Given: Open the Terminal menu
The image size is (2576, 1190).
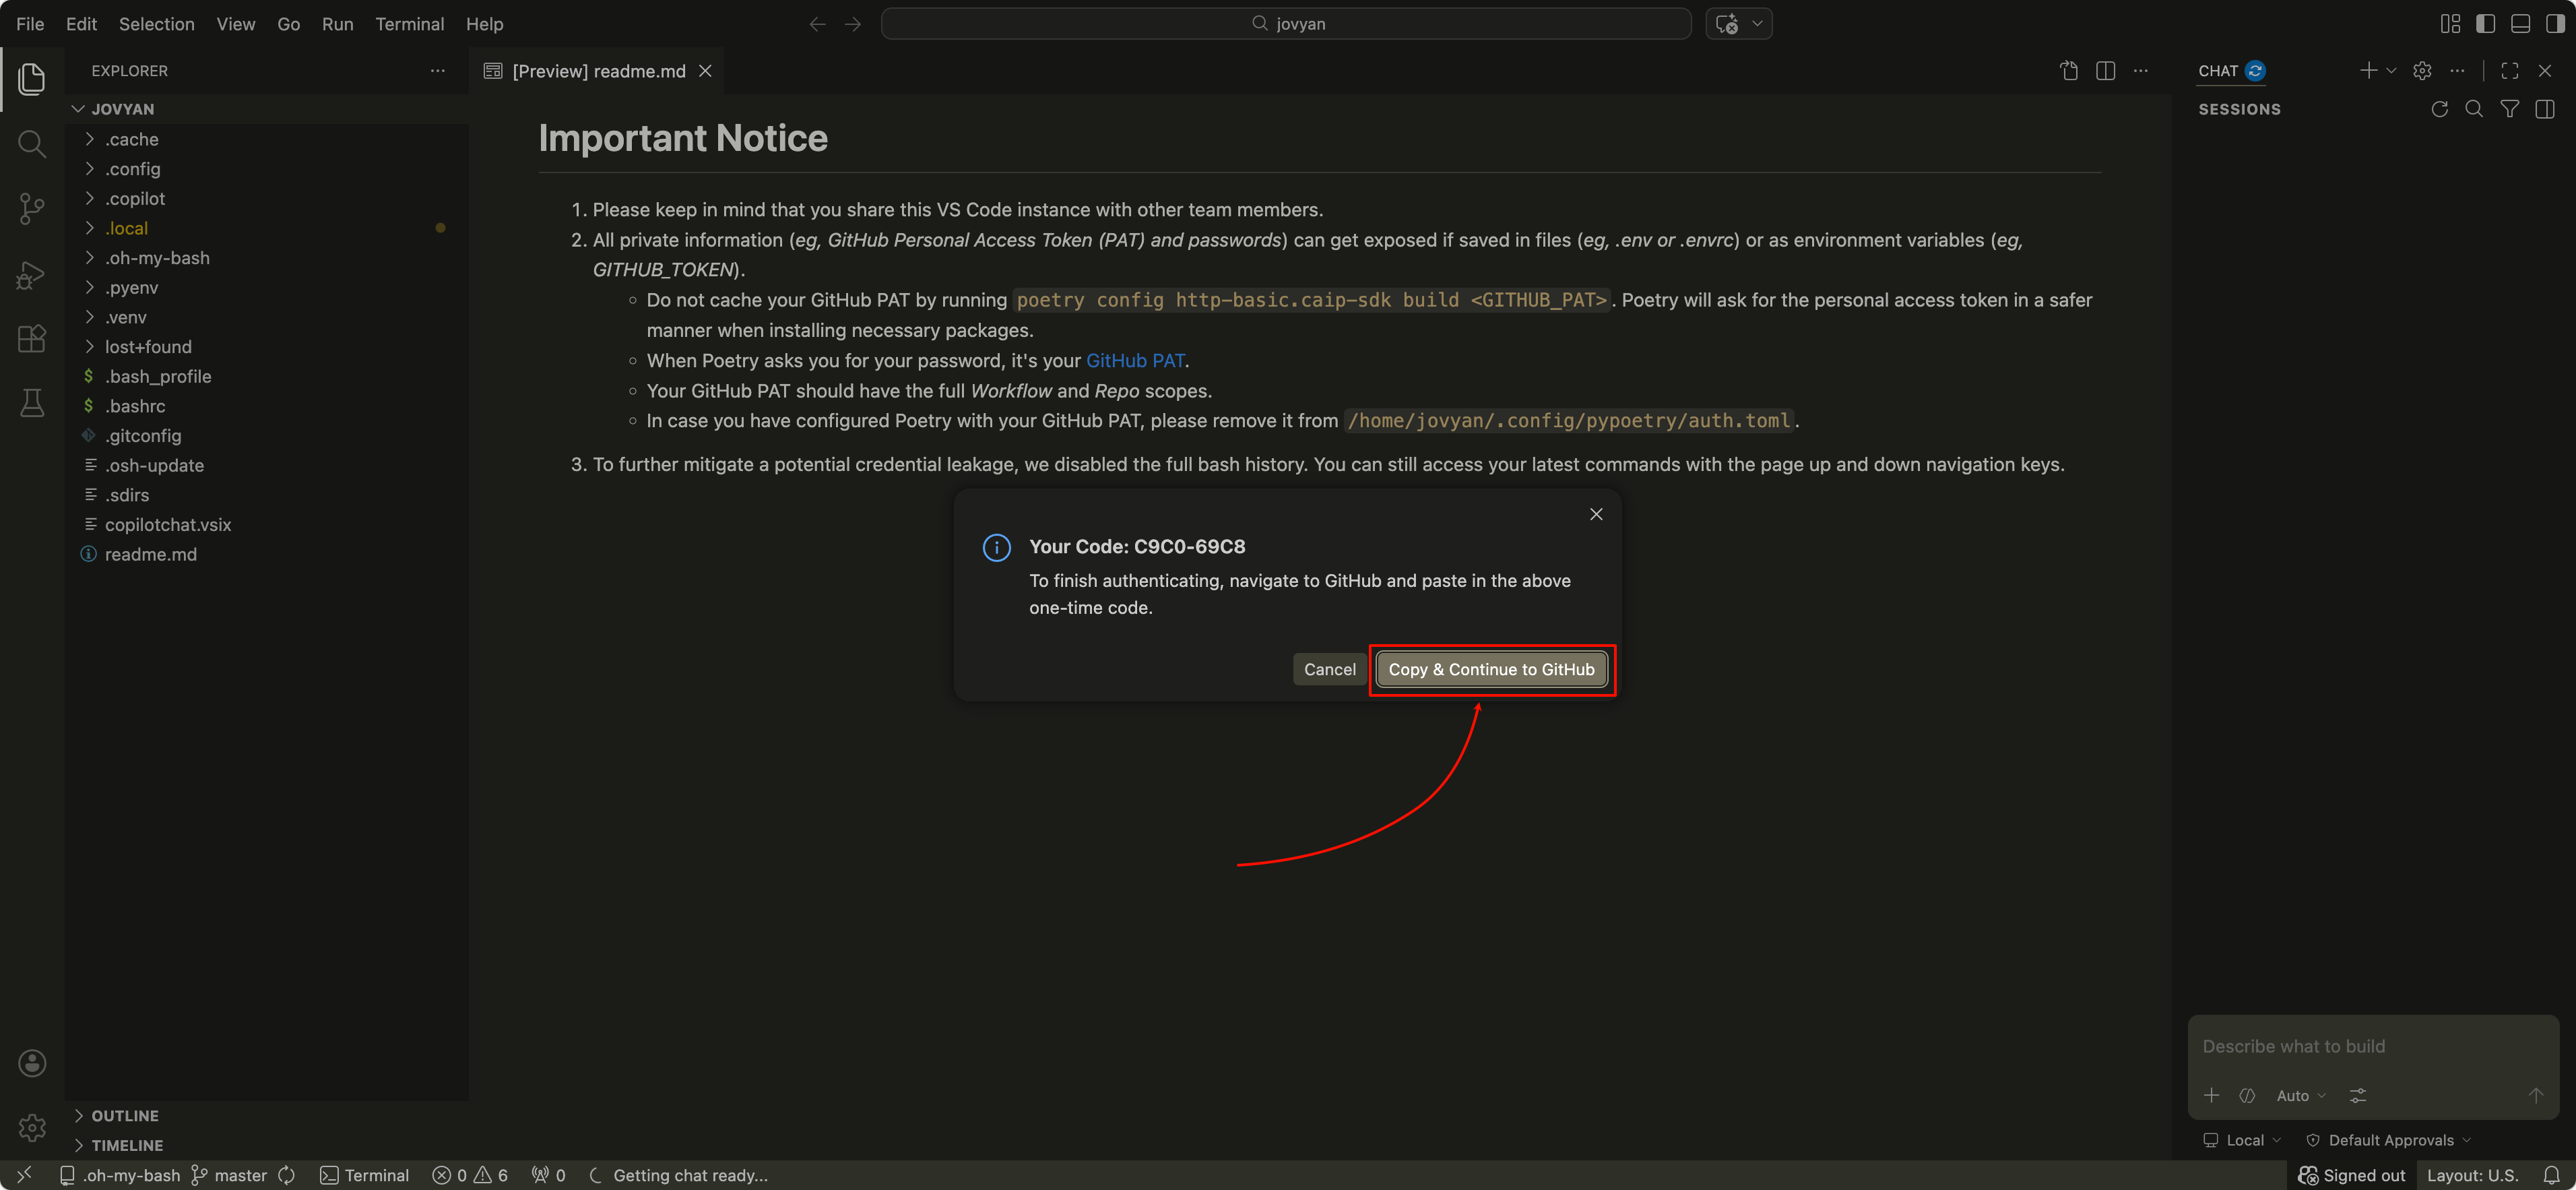Looking at the screenshot, I should pyautogui.click(x=410, y=24).
